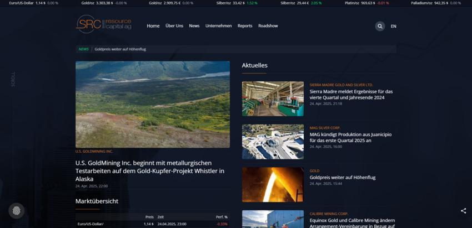This screenshot has height=228, width=472.
Task: Open Aktuelles headline 'Goldpreis weiter auf Höhenflug'
Action: [343, 177]
